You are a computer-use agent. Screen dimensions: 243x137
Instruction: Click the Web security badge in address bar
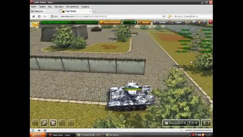tap(54, 16)
